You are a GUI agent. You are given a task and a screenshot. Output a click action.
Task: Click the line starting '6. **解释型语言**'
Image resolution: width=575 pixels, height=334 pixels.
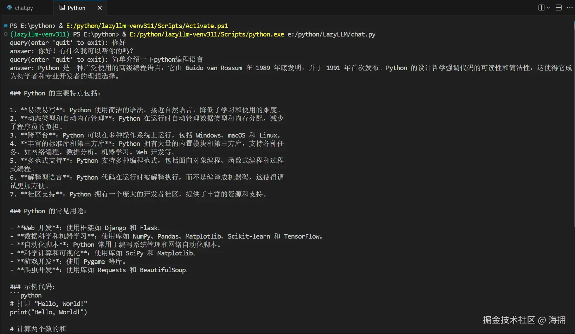(147, 177)
